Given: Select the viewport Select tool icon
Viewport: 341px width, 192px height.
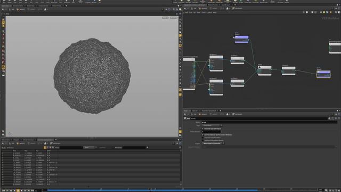Looking at the screenshot, I should 3,31.
